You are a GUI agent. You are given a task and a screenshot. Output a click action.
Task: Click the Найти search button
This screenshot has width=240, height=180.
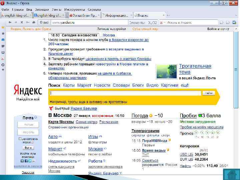point(209,93)
